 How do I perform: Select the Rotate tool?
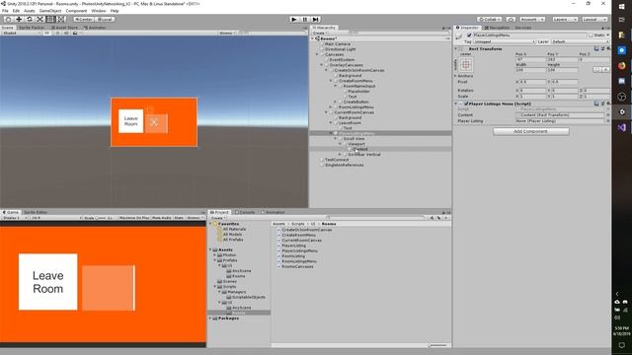29,20
